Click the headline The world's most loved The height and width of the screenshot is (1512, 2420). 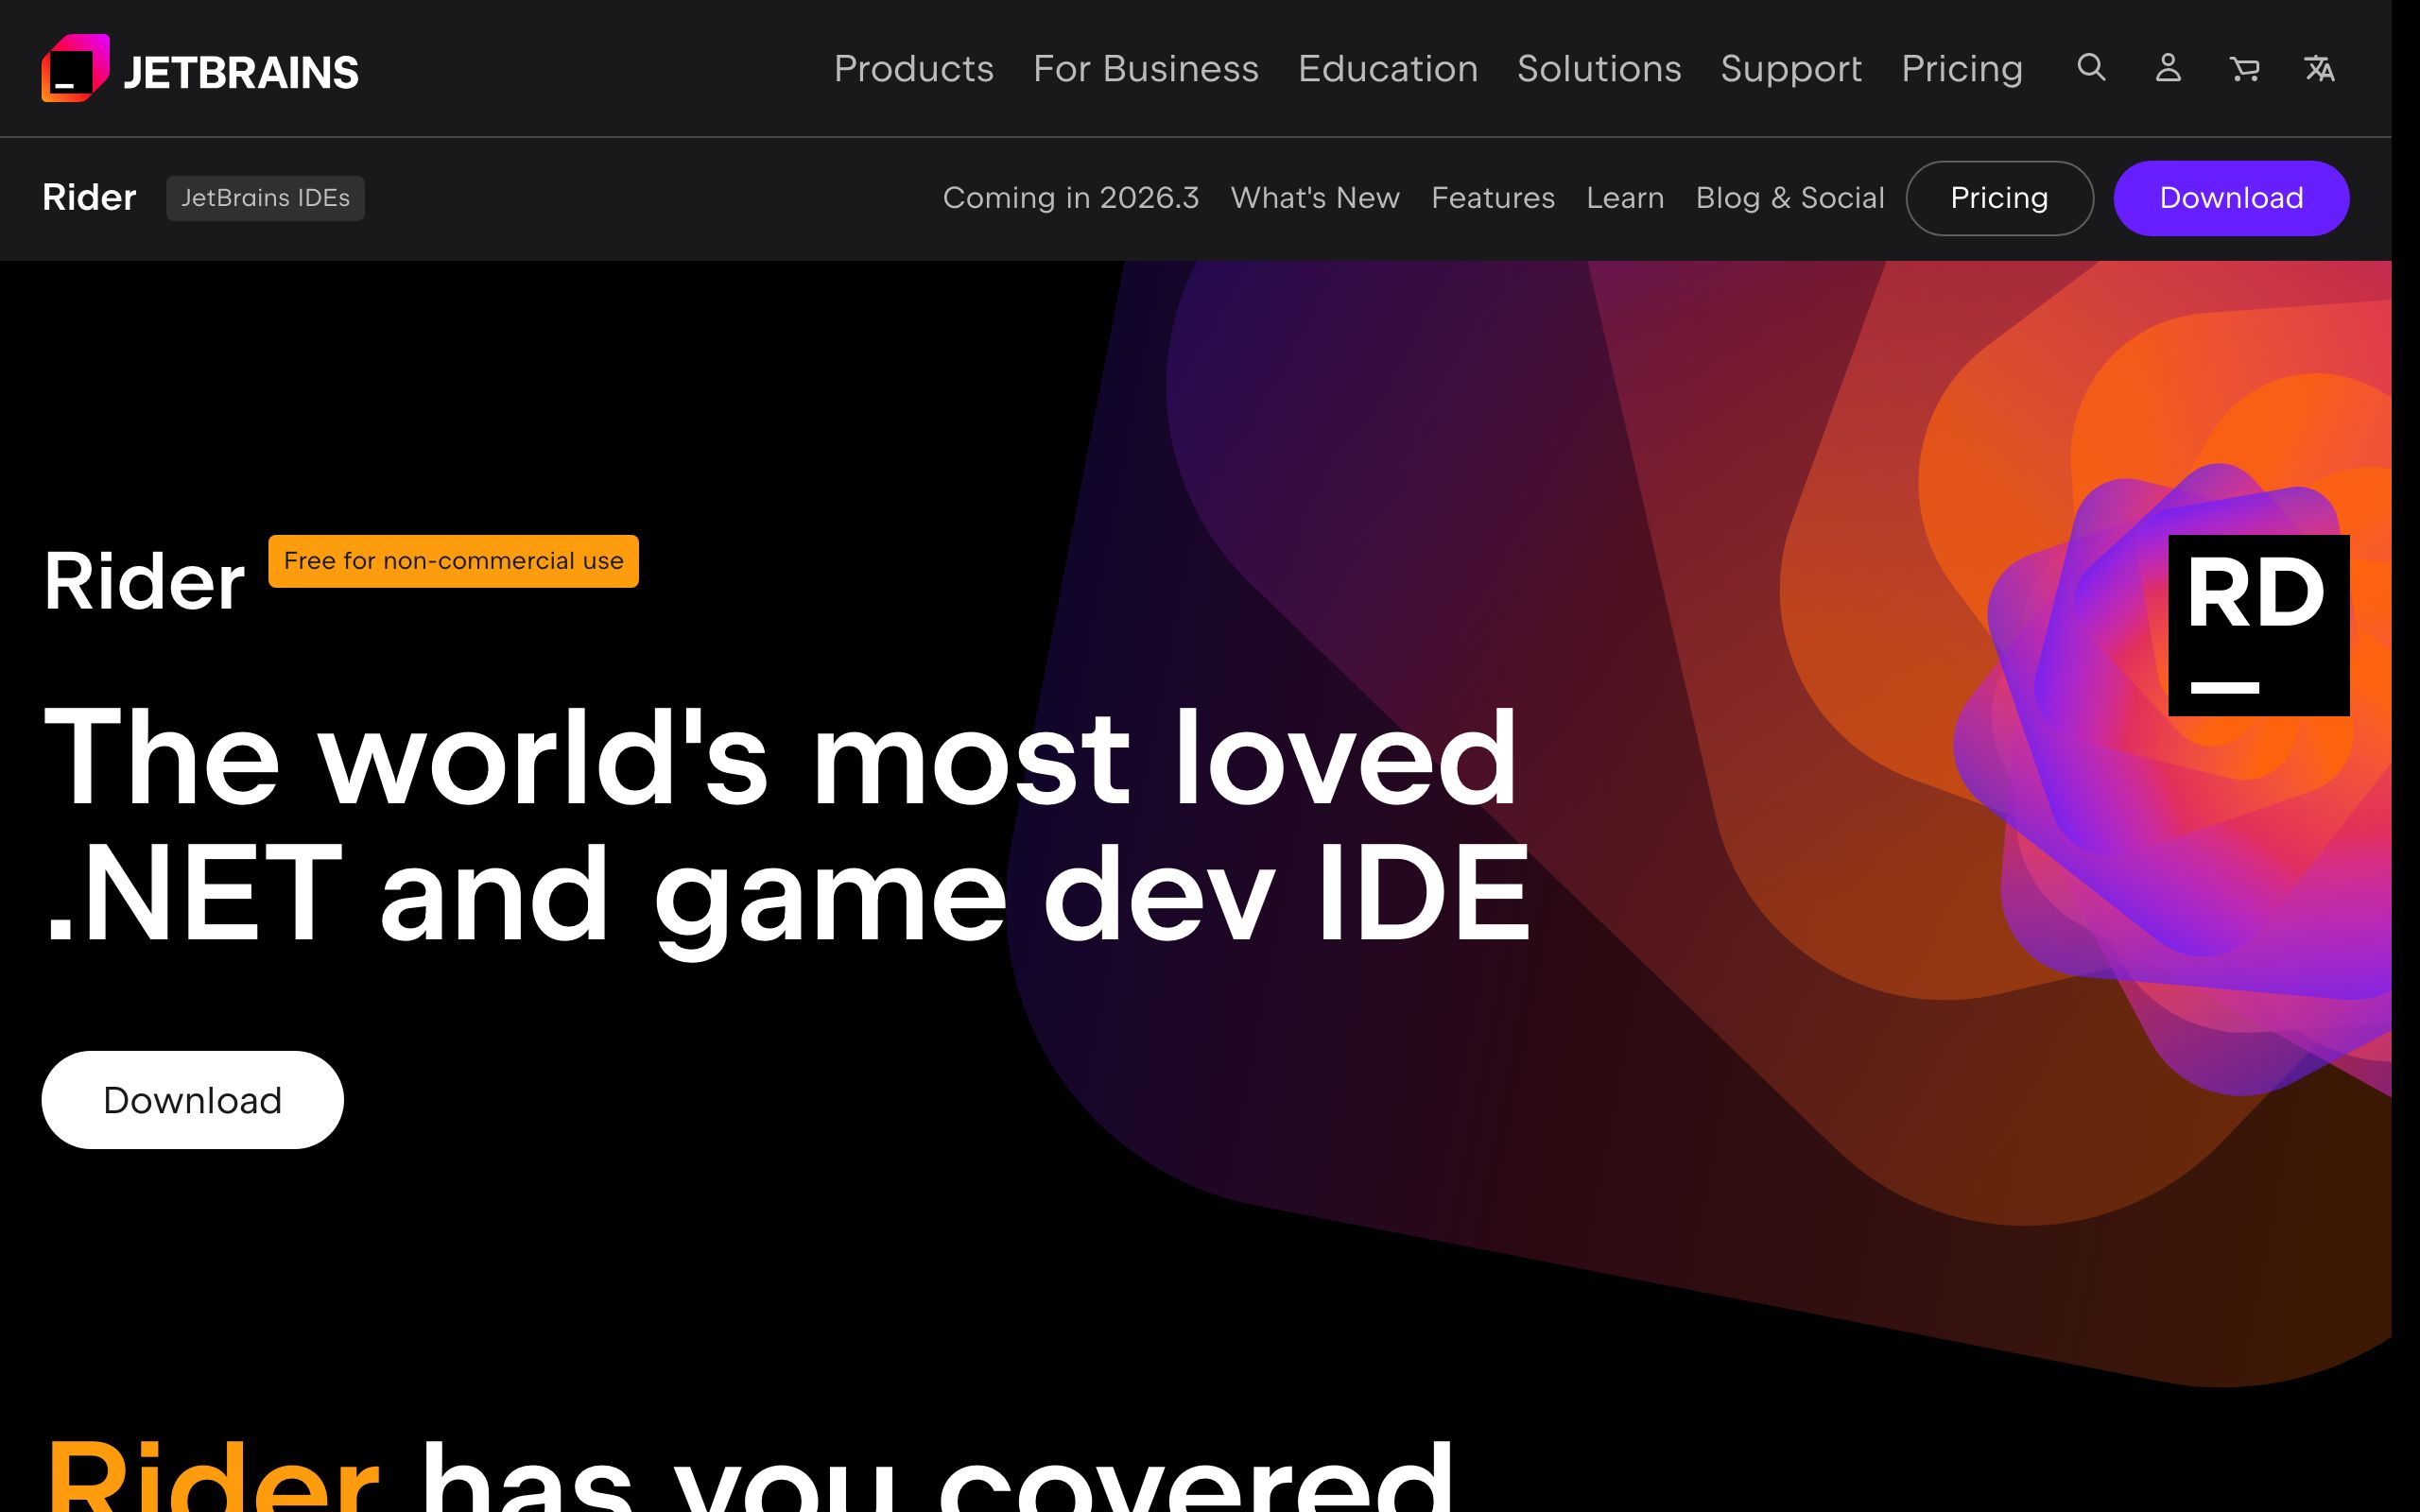780,757
